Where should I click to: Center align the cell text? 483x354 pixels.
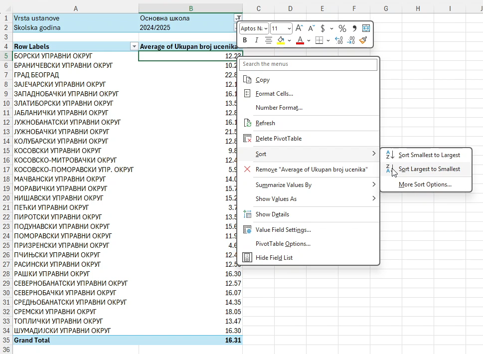coord(269,40)
